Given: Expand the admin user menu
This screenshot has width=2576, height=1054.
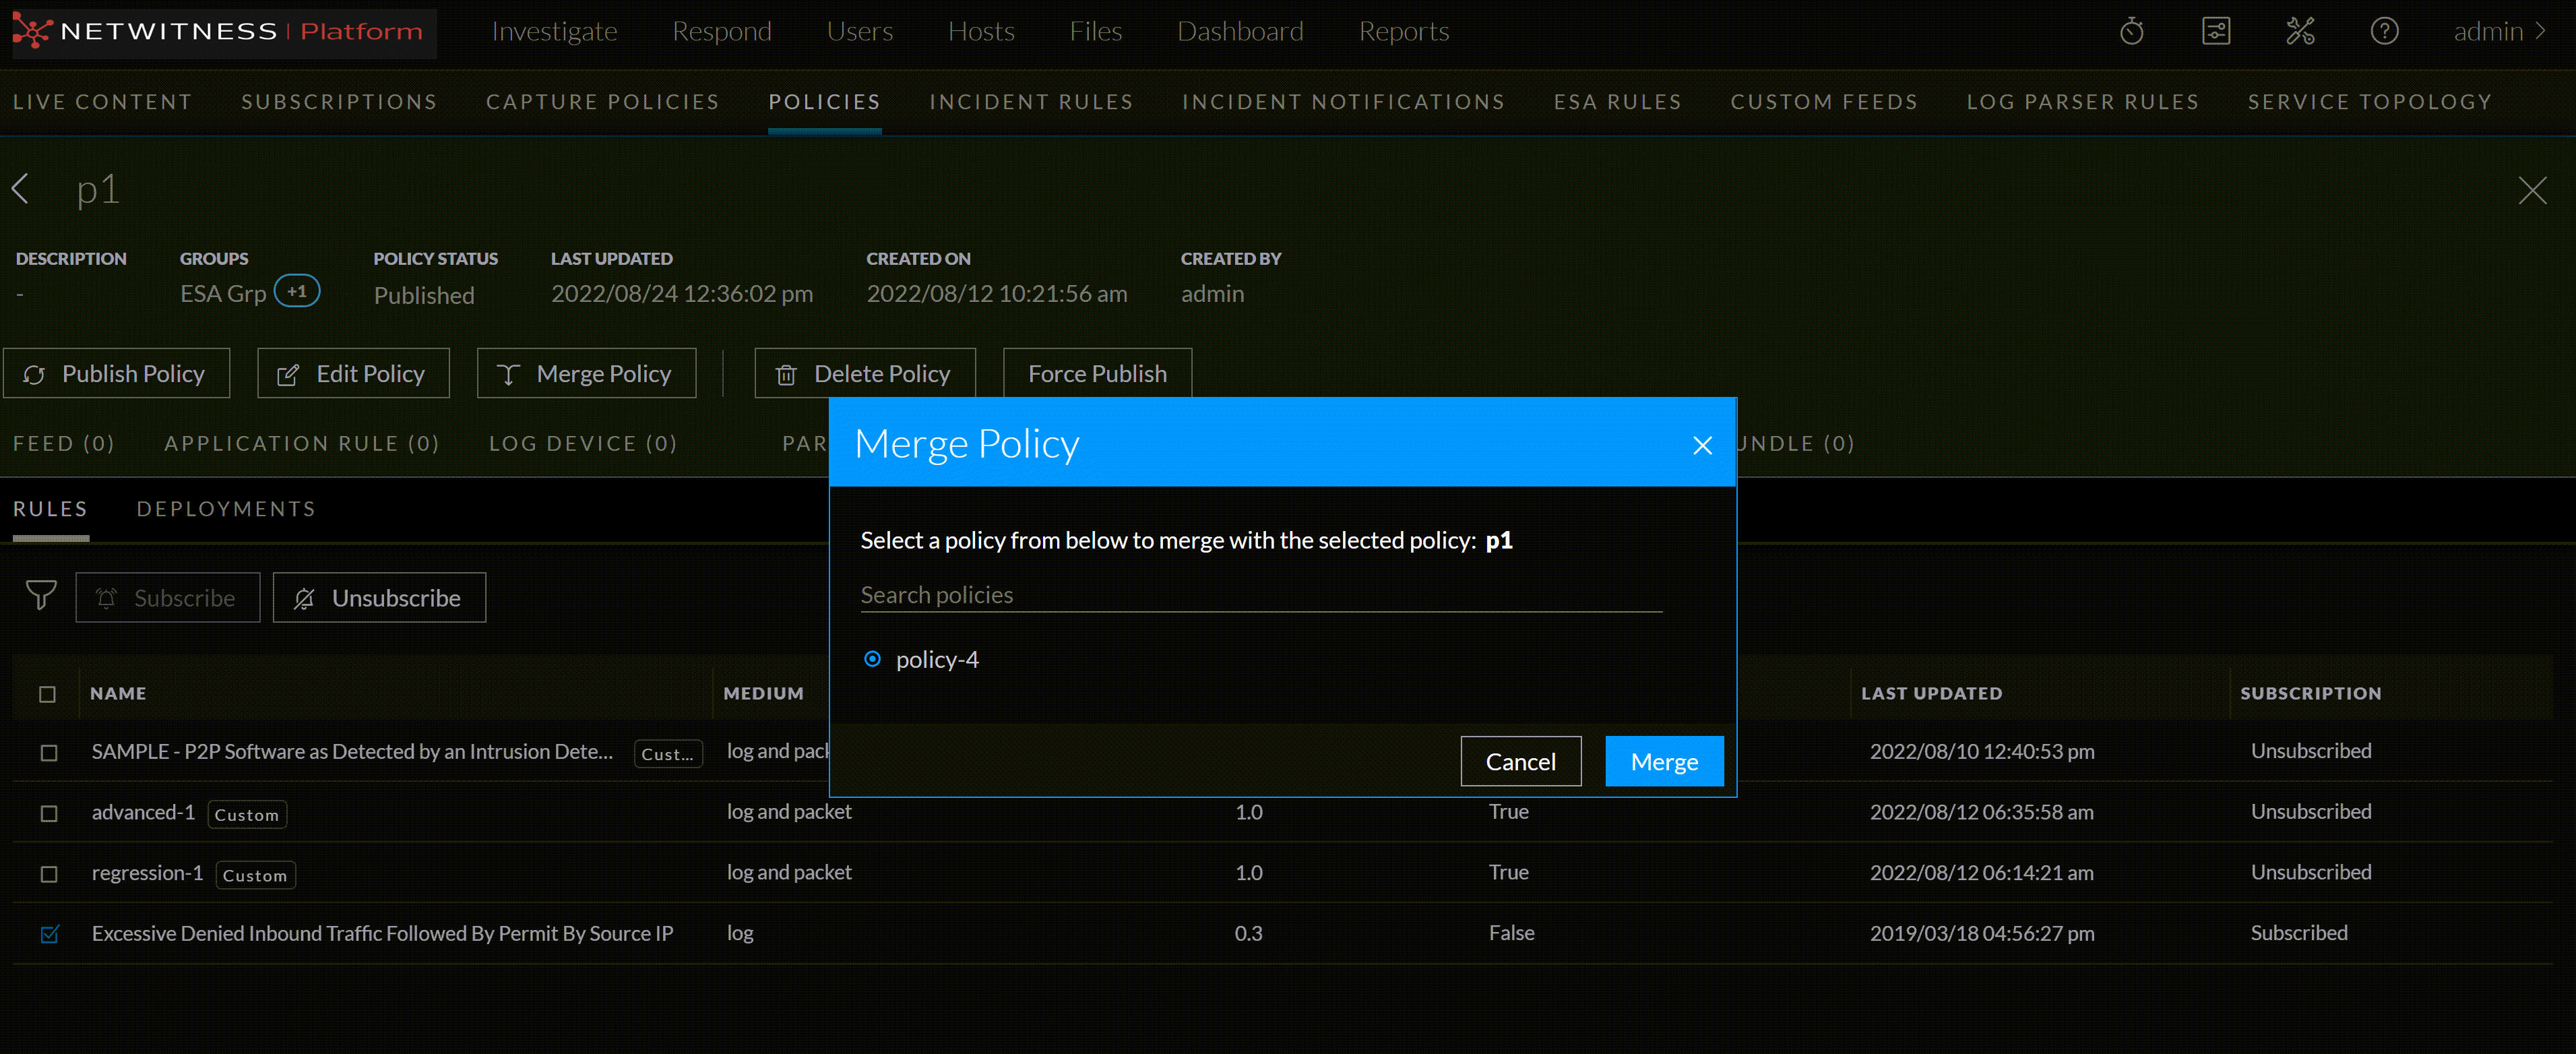Looking at the screenshot, I should 2498,32.
